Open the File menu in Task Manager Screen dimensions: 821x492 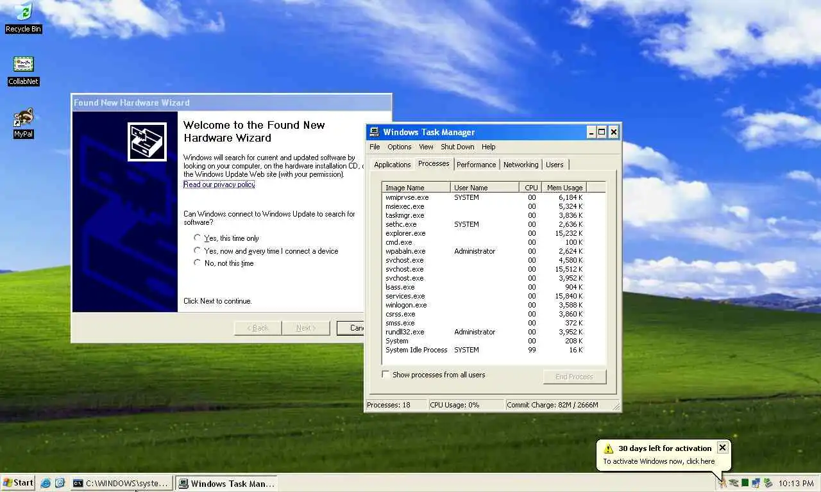375,147
